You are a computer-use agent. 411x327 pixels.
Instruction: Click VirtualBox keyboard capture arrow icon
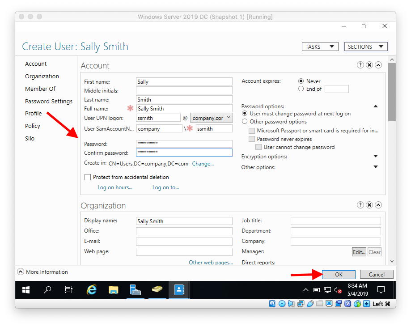[x=366, y=304]
